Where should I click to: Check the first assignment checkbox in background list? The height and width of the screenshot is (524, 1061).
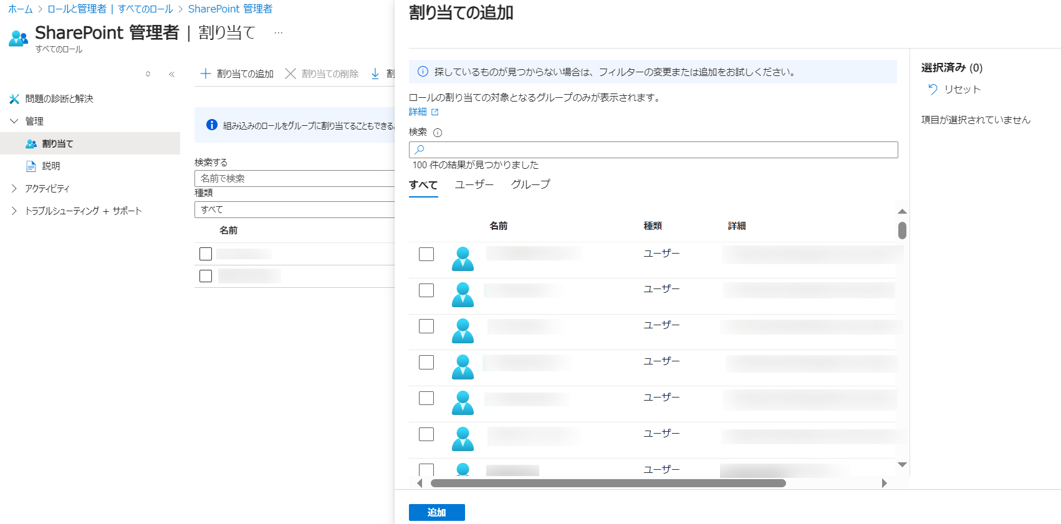(206, 254)
